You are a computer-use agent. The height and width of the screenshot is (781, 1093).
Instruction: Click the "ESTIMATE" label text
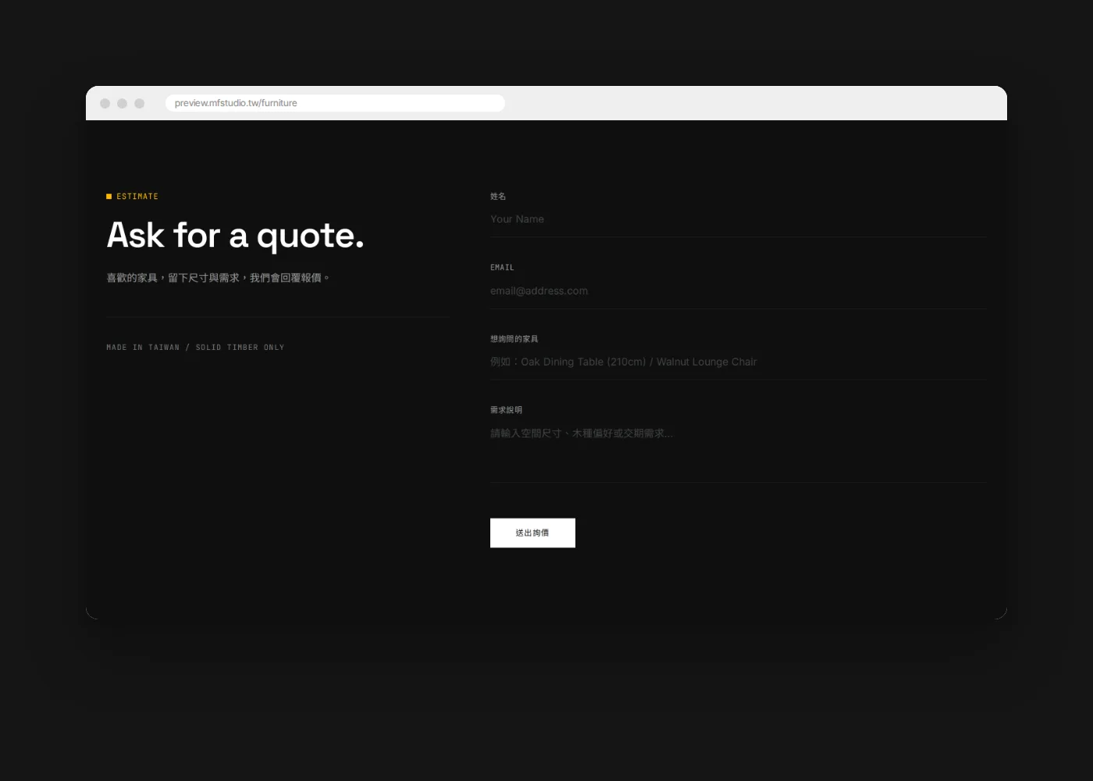pyautogui.click(x=137, y=197)
